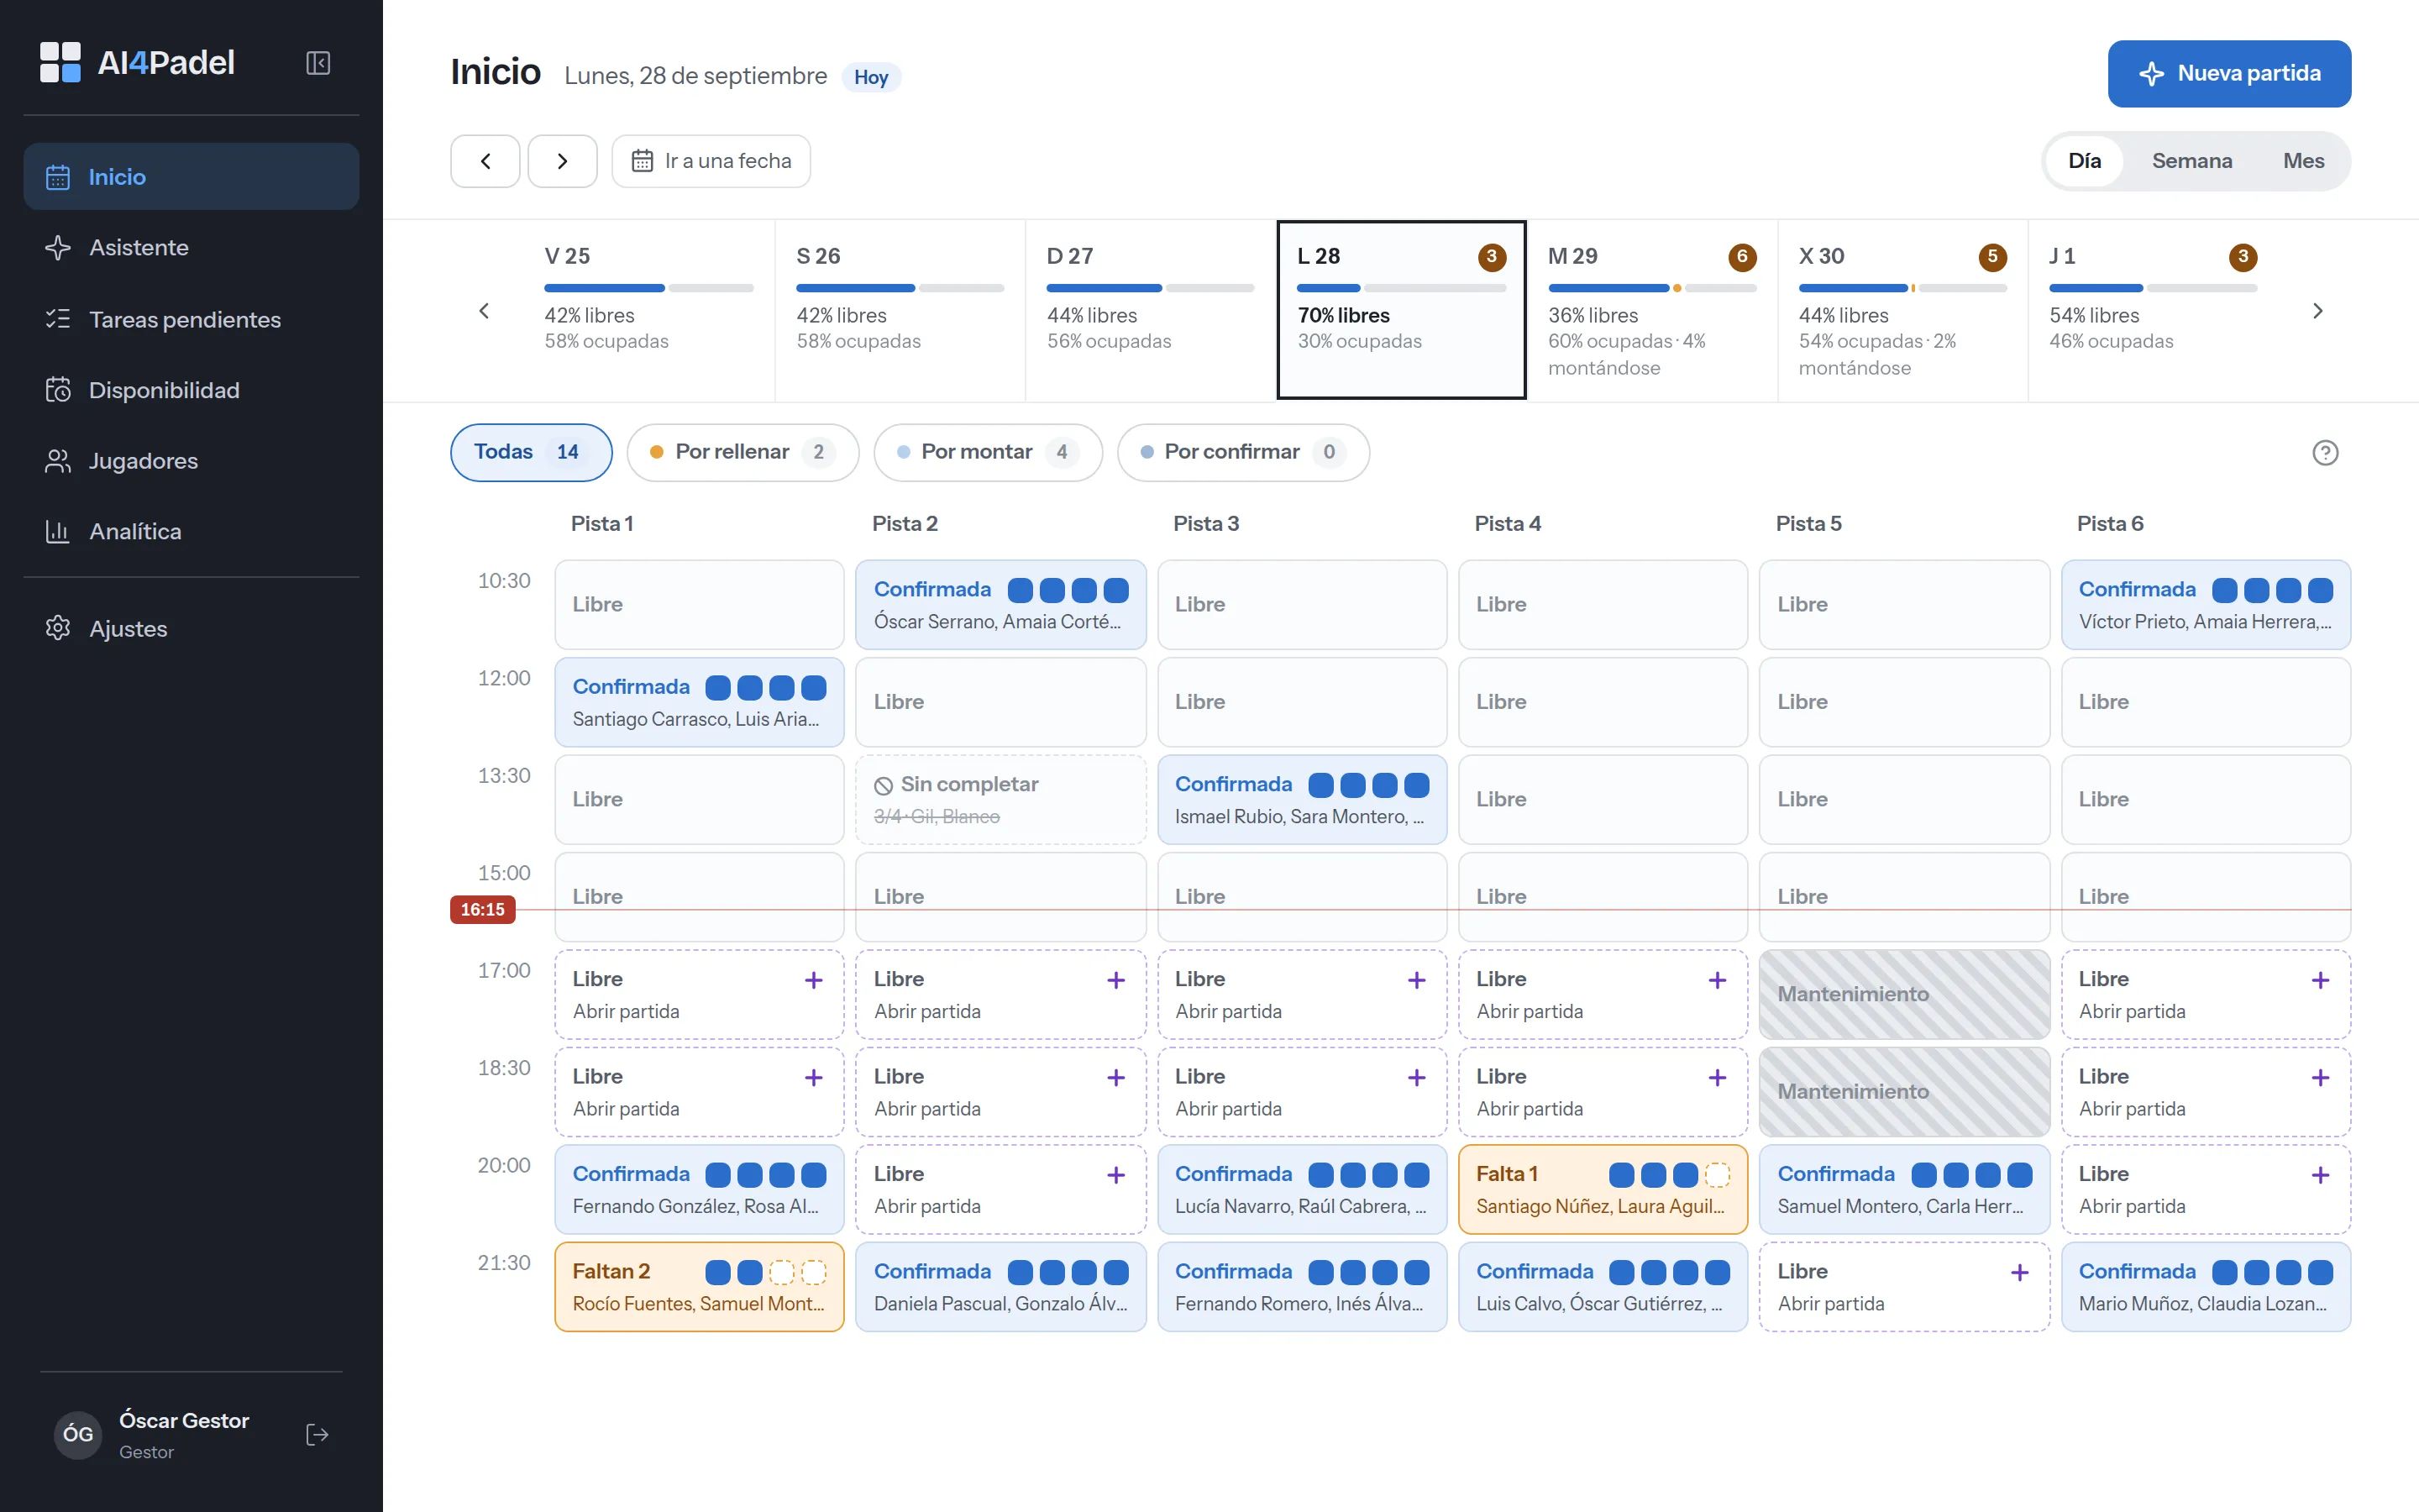The width and height of the screenshot is (2419, 1512).
Task: Open Falta 1 match on Pista 4
Action: click(1603, 1189)
